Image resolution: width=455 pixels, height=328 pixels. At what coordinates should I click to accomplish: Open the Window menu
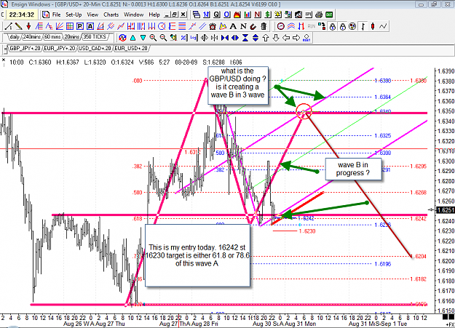coord(133,15)
